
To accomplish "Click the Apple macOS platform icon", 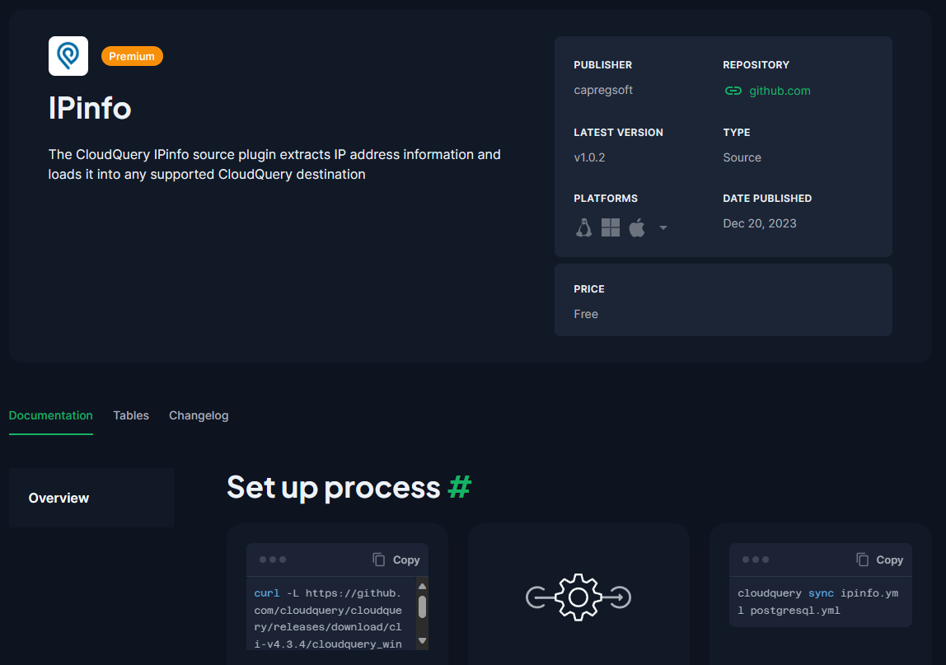I will (x=636, y=227).
